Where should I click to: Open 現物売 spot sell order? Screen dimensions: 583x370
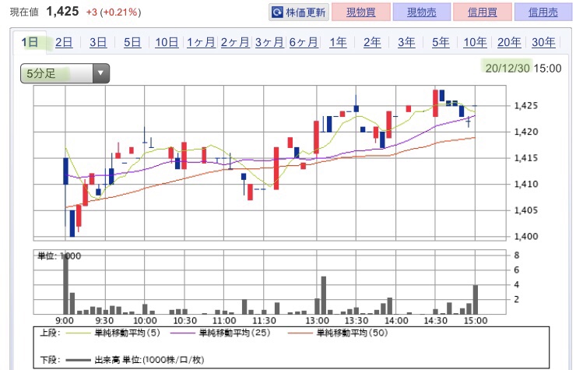(x=422, y=12)
